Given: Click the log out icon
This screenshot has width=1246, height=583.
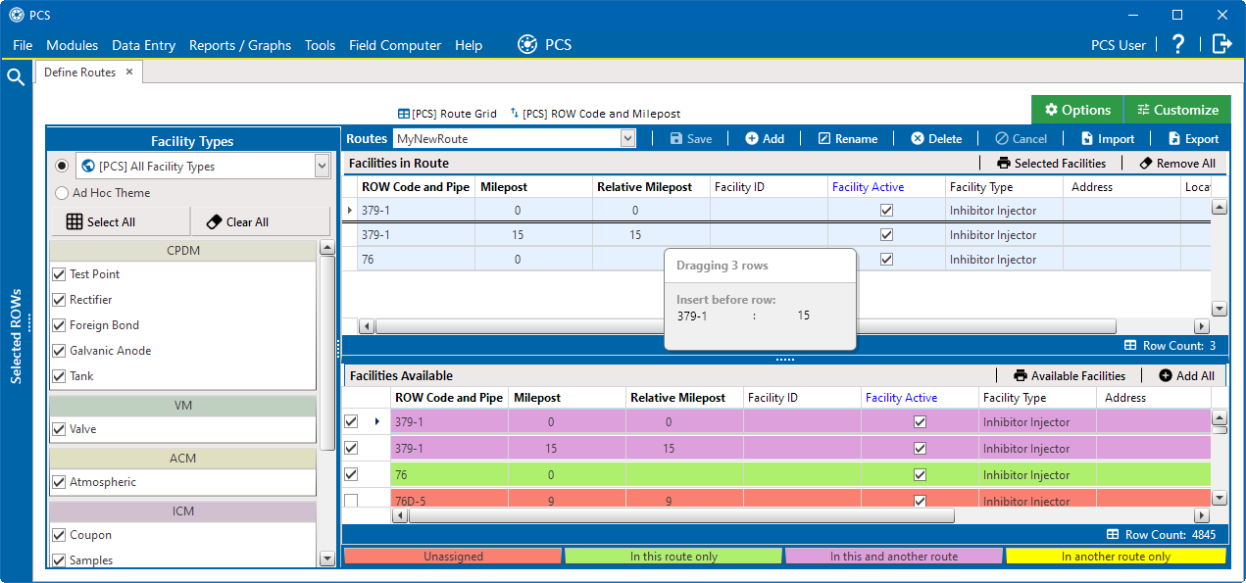Looking at the screenshot, I should point(1221,44).
